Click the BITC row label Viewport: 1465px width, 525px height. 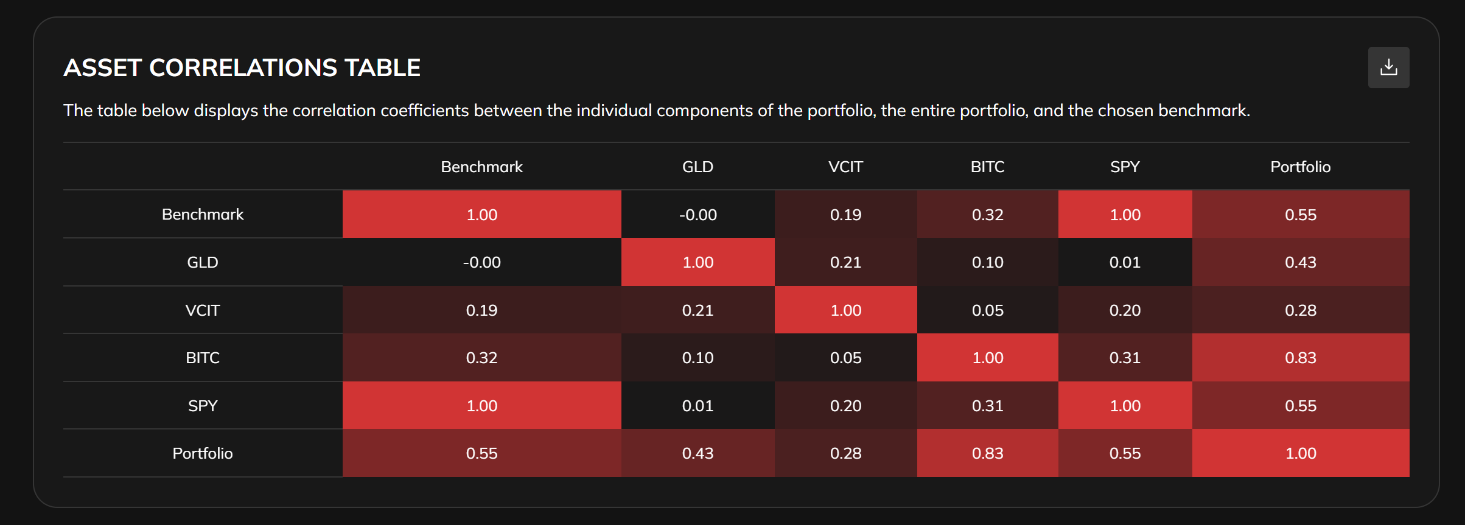point(203,358)
